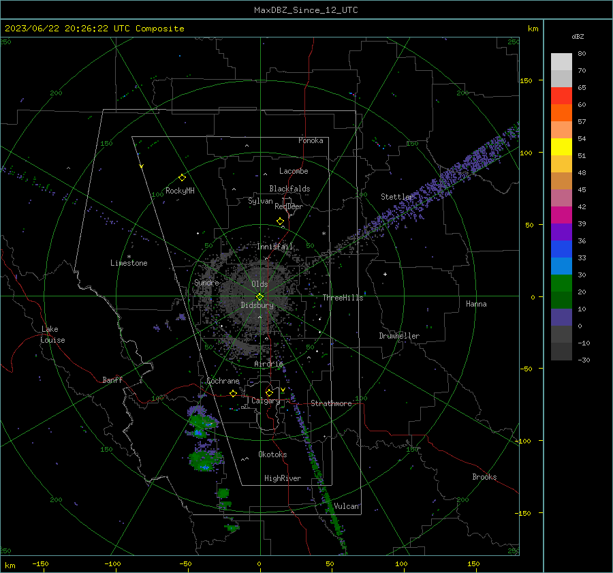The width and height of the screenshot is (613, 573).
Task: Click the blue 33-36 dBZ legend swatch
Action: [x=561, y=249]
